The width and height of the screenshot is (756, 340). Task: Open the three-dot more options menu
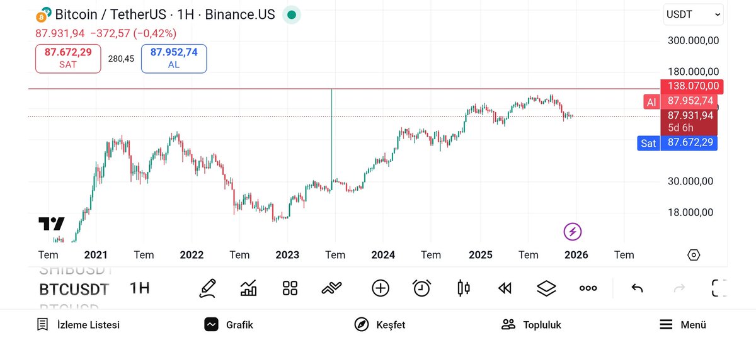pos(588,288)
